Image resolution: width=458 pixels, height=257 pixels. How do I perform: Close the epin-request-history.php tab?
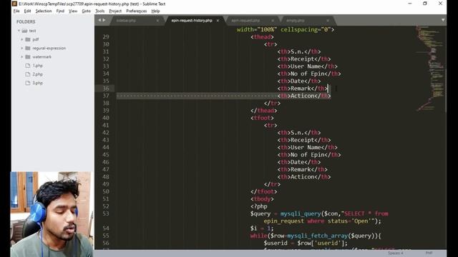click(x=218, y=21)
